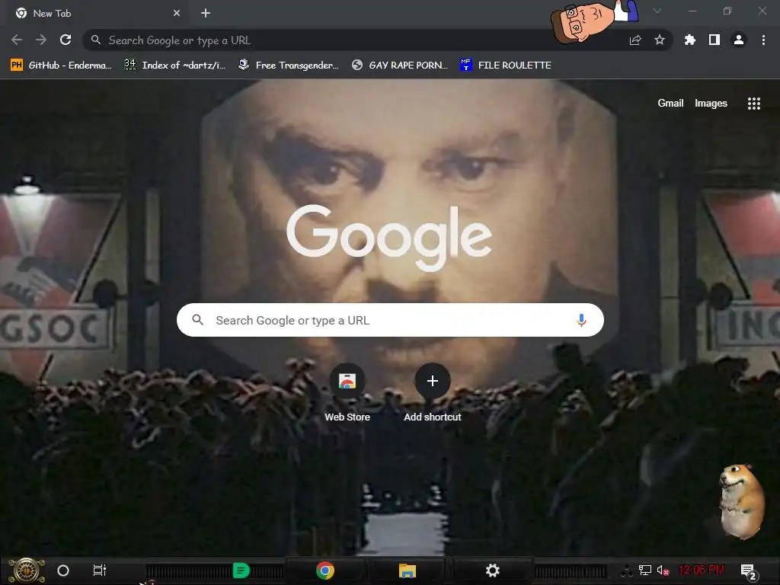This screenshot has height=585, width=780.
Task: Toggle the browser side panel
Action: coord(714,40)
